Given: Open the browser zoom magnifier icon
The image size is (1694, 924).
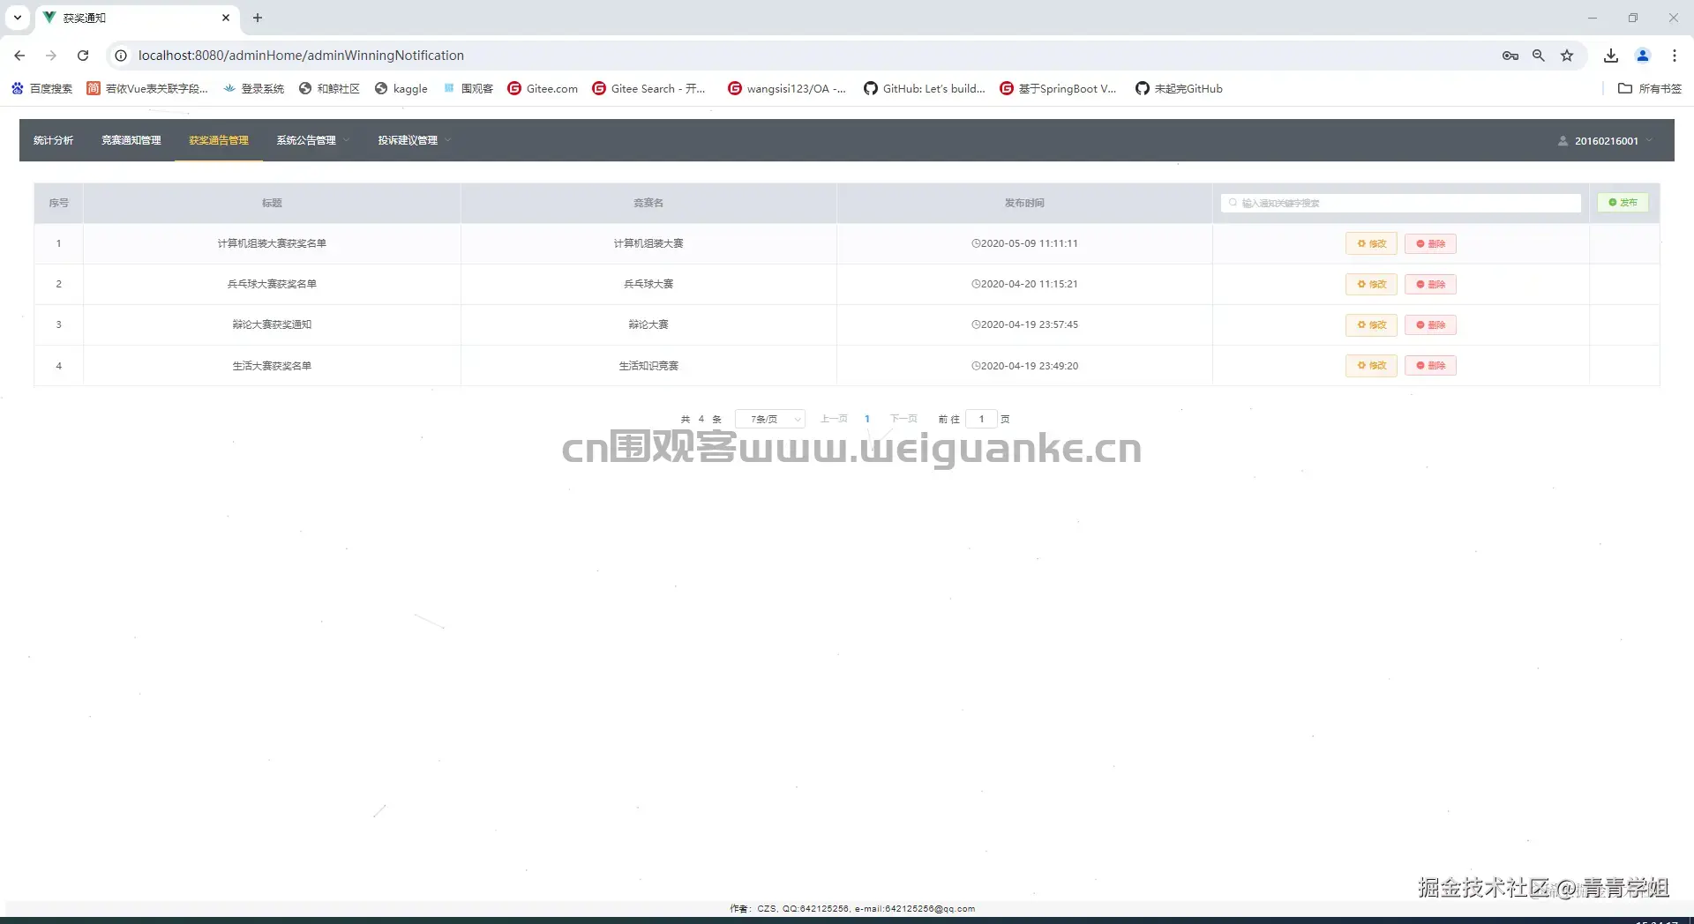Looking at the screenshot, I should click(1539, 56).
